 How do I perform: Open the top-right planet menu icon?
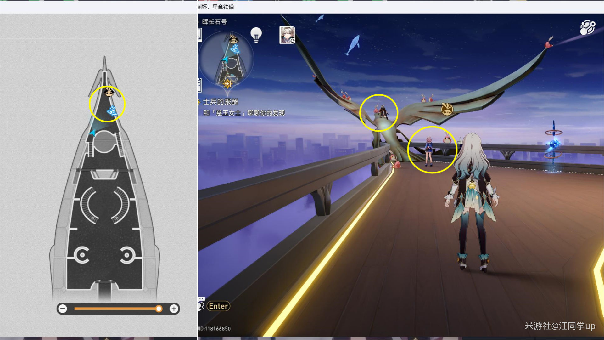tap(588, 28)
